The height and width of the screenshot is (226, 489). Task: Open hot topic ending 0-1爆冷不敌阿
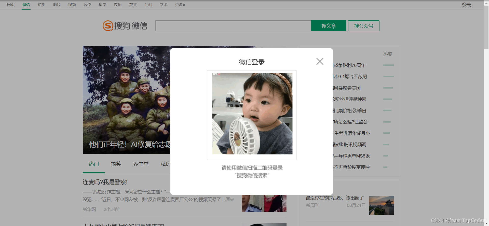(350, 77)
